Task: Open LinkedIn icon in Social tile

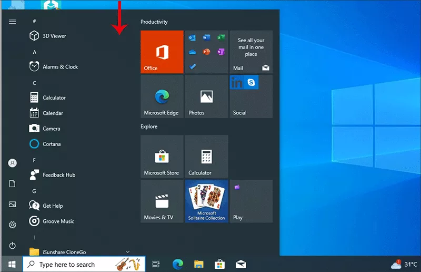Action: 237,82
